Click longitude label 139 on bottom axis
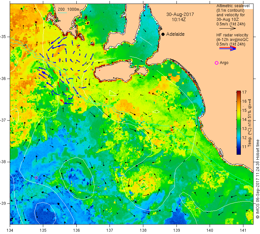Screen dimensions: 260x234 [176, 230]
